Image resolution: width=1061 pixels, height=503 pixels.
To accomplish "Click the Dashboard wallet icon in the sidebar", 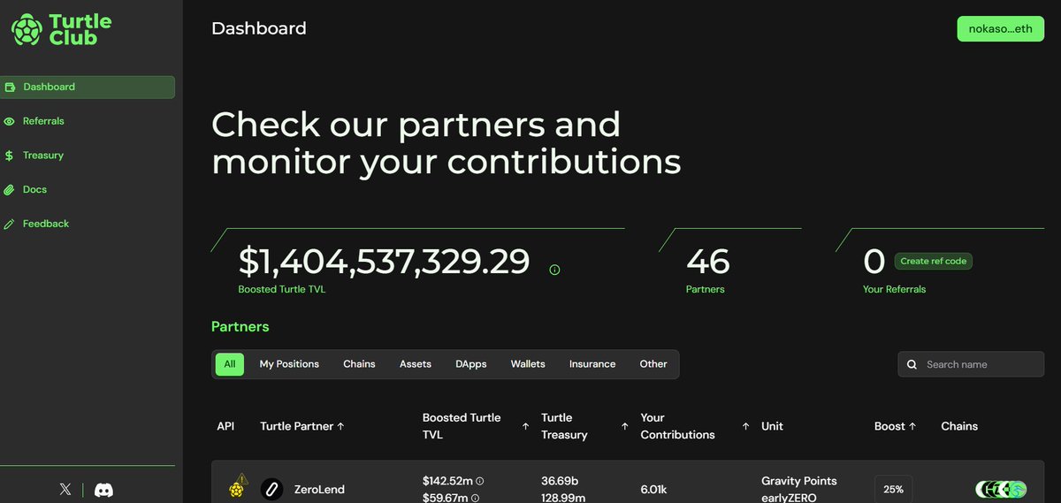I will click(x=10, y=88).
